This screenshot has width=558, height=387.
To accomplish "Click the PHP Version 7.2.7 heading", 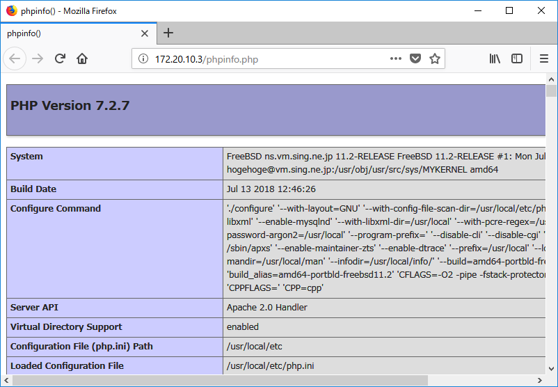I will (x=70, y=105).
